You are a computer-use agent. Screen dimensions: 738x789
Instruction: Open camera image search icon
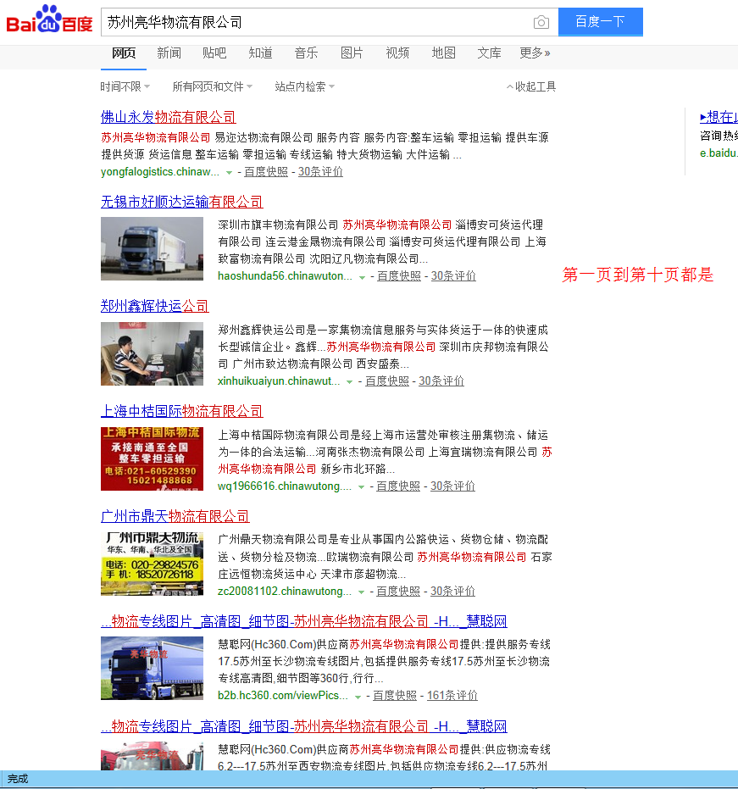tap(541, 22)
